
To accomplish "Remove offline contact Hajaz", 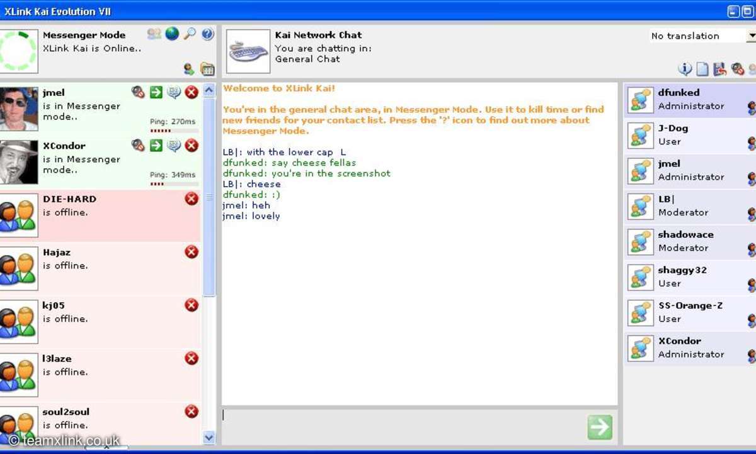I will click(x=192, y=252).
